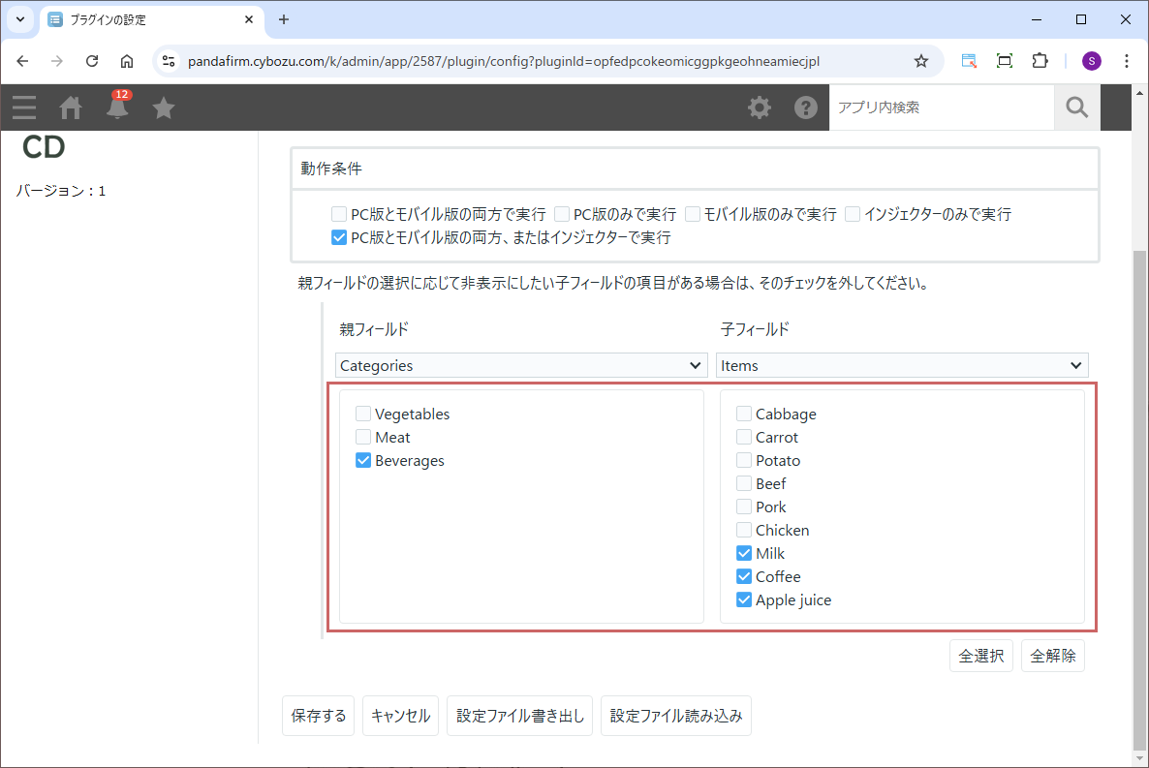Open notifications bell with 12 badge
This screenshot has height=768, width=1149.
tap(117, 108)
